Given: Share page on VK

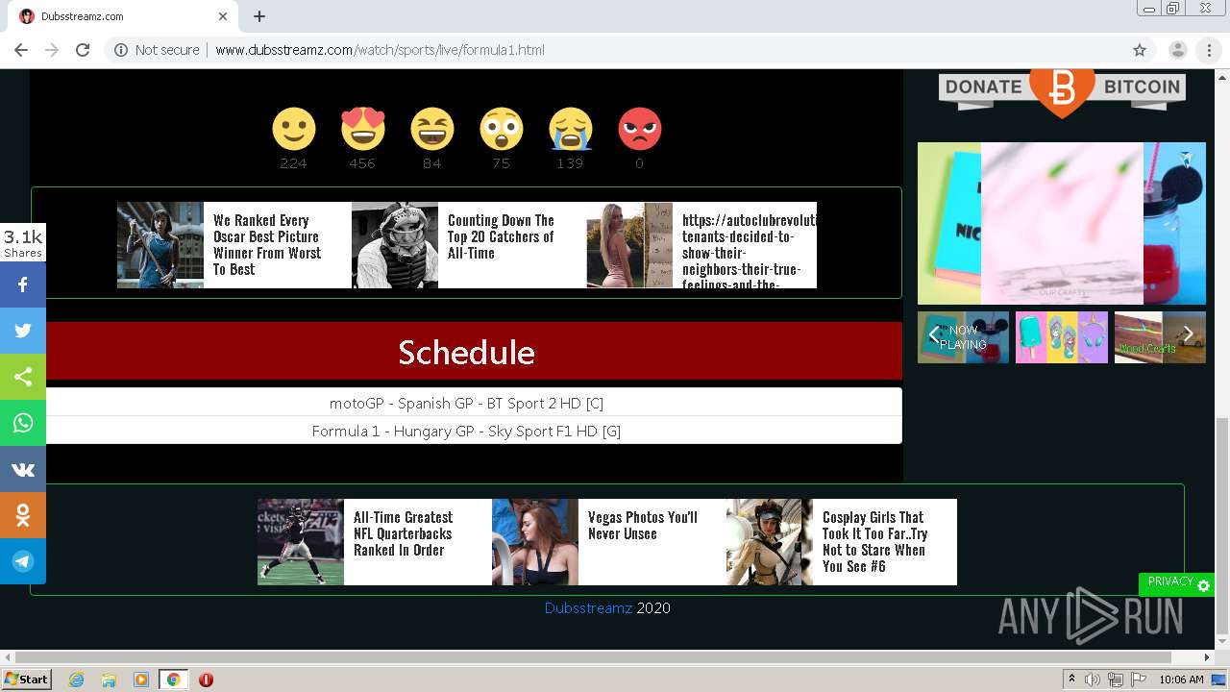Looking at the screenshot, I should point(23,469).
